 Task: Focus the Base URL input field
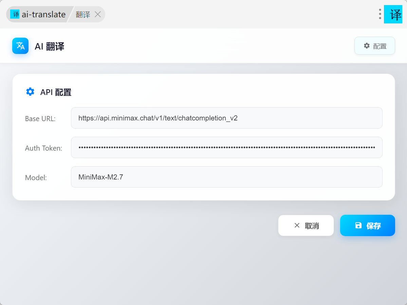click(x=226, y=118)
